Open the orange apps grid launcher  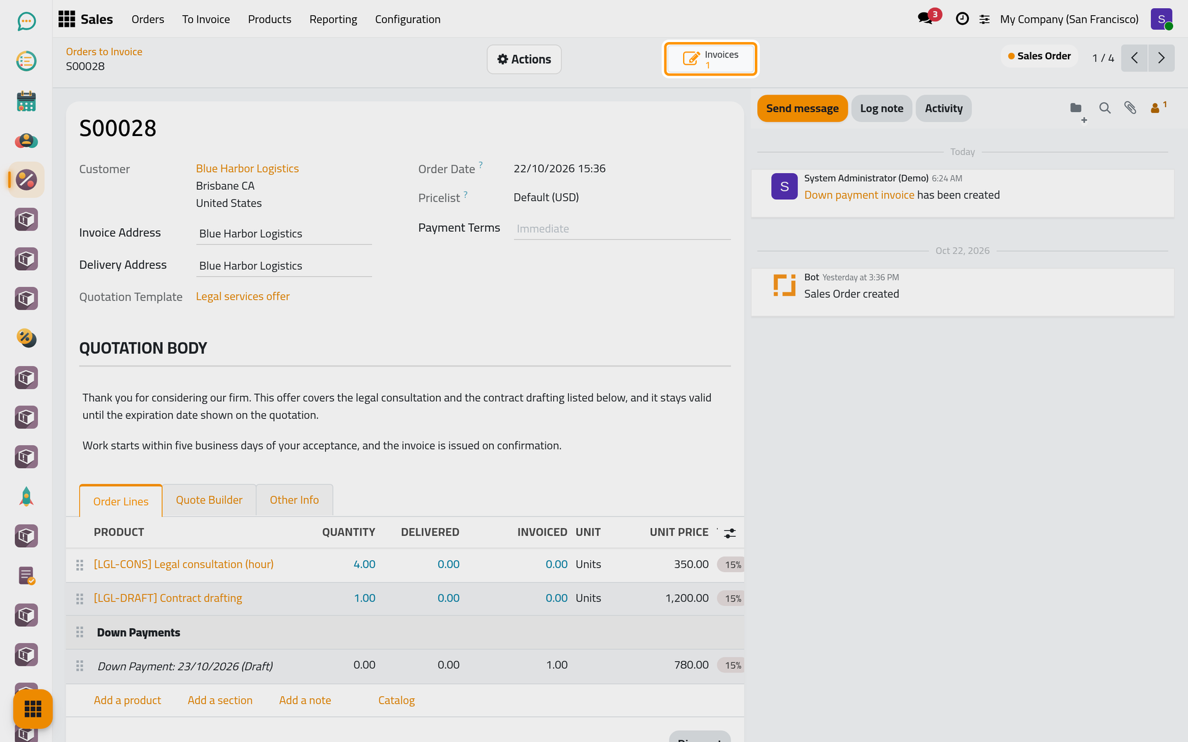(x=33, y=709)
